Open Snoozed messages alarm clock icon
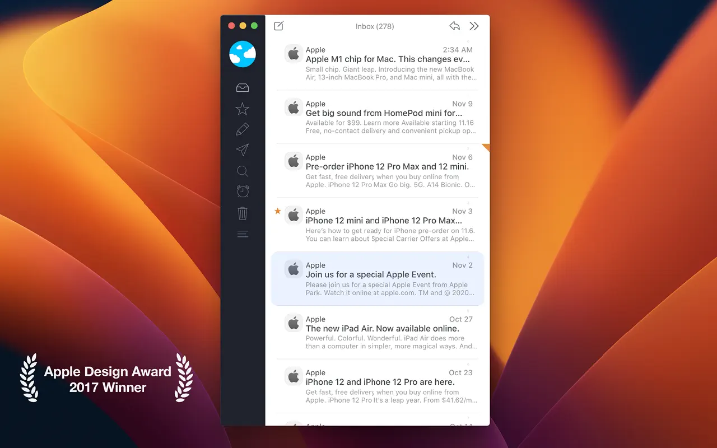717x448 pixels. (x=243, y=192)
